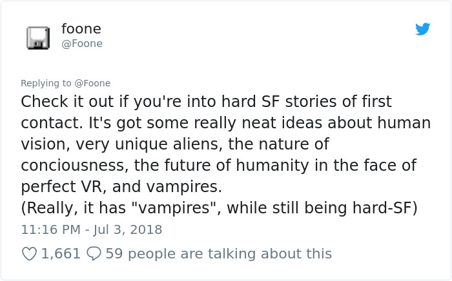Click the reply speech bubble icon
The height and width of the screenshot is (281, 452).
point(94,254)
